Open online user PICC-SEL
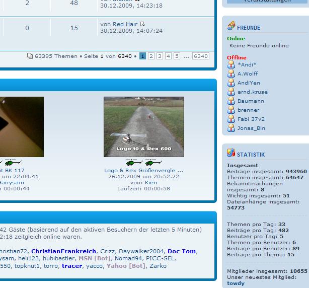 coord(160,258)
